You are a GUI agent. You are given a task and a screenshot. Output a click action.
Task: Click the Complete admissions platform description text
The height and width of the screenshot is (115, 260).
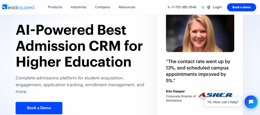click(x=80, y=85)
